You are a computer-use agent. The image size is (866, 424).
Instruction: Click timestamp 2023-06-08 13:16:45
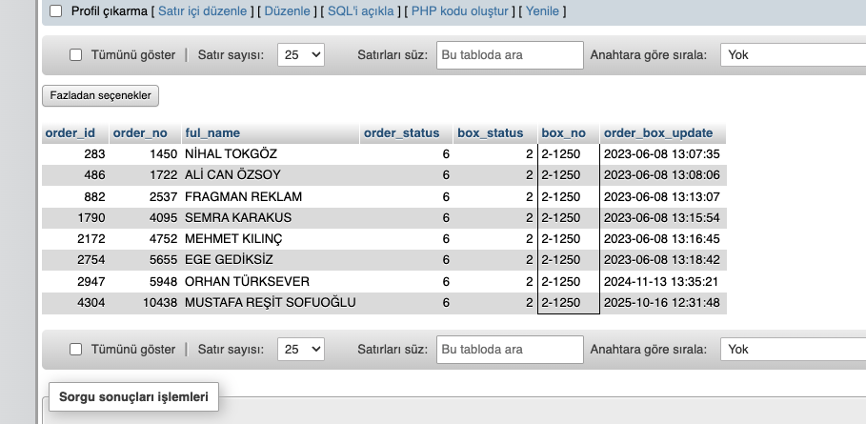tap(662, 239)
